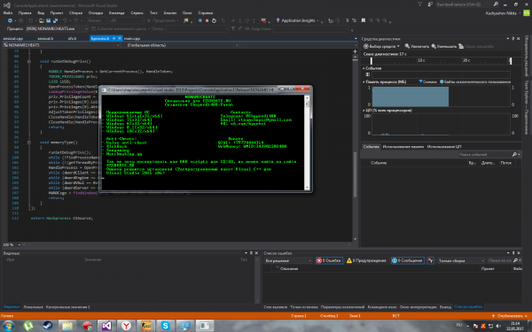Click the Windows Start button

click(8, 326)
